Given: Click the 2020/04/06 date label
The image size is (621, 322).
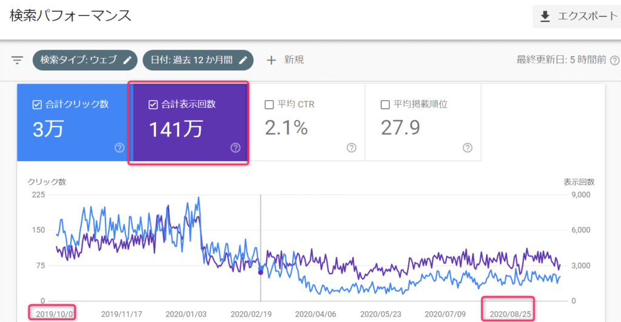Looking at the screenshot, I should tap(315, 314).
